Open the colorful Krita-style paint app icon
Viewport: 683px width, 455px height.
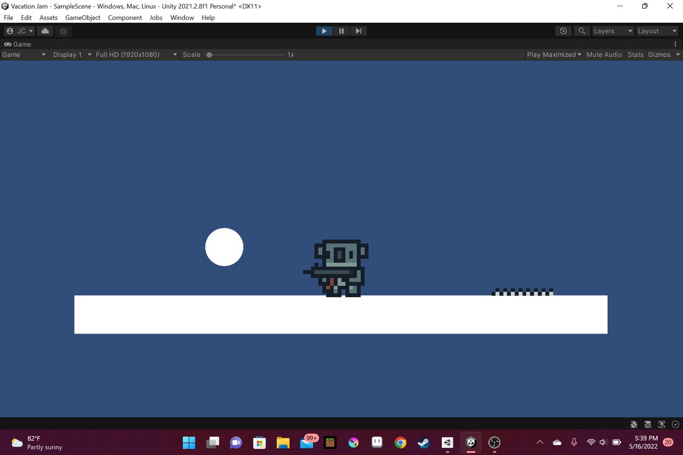353,442
